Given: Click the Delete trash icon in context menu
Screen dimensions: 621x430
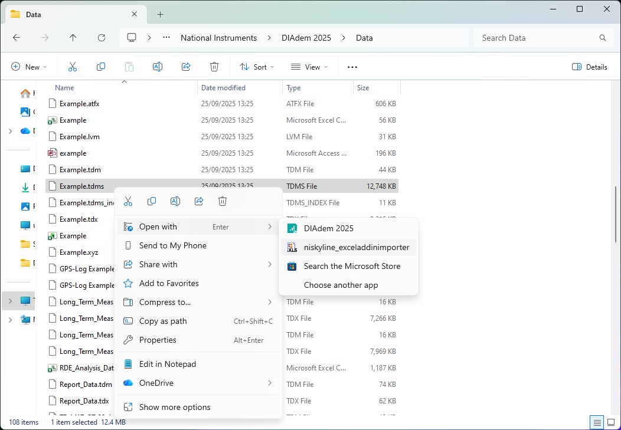Looking at the screenshot, I should (x=223, y=201).
